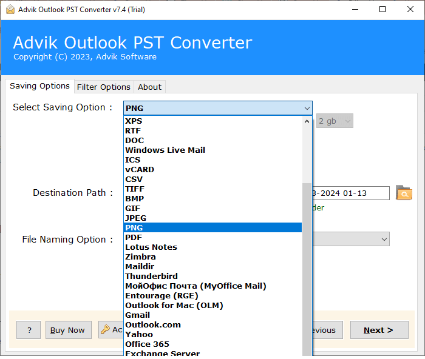Choose Gmail from the saving list
The image size is (425, 359).
click(x=212, y=315)
